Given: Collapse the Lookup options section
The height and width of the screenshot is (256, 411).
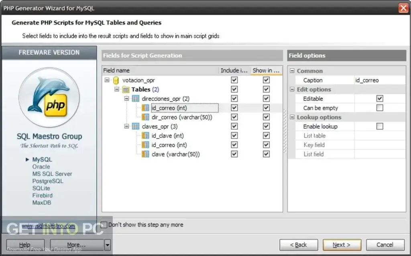Looking at the screenshot, I should [x=292, y=117].
